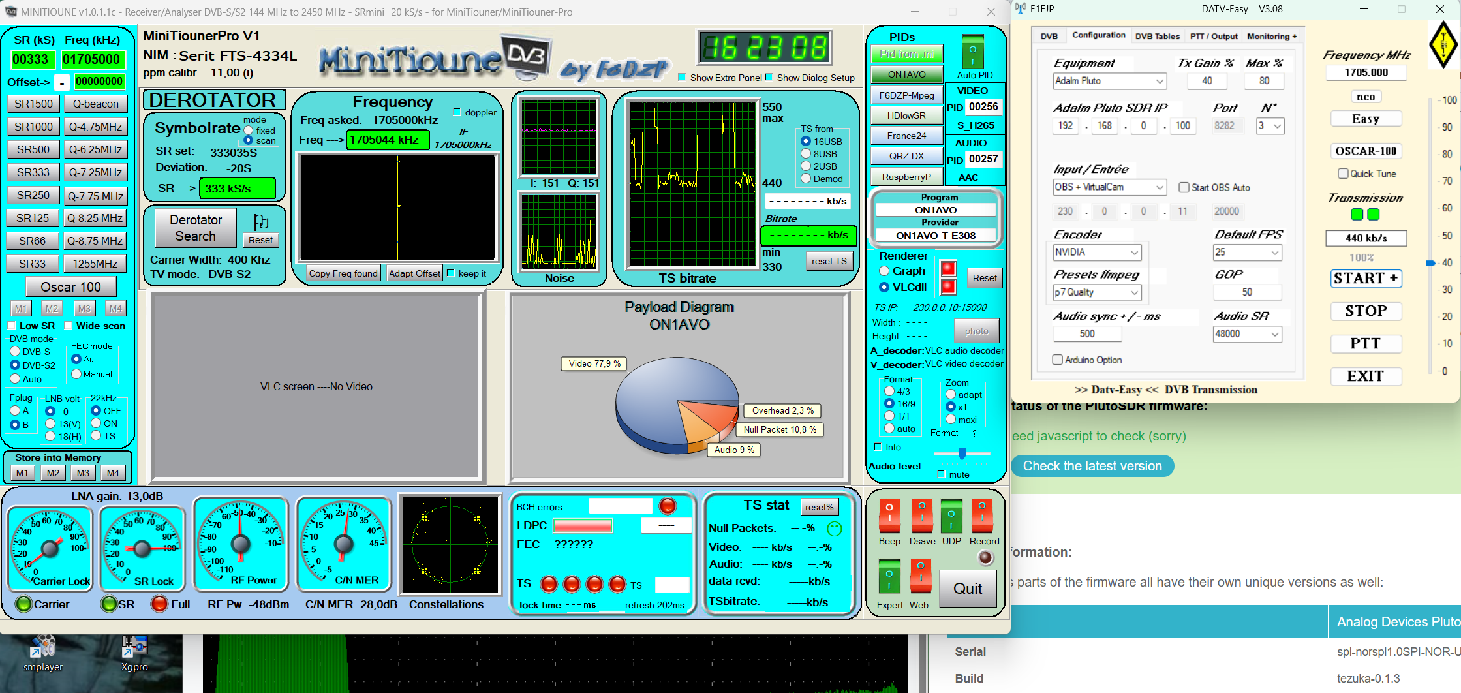Toggle the Expert rocker switch
Screen dimensions: 1461x693
(889, 576)
